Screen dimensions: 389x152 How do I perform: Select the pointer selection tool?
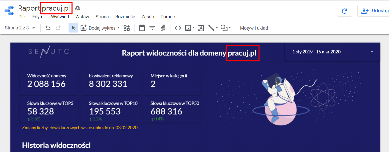tap(73, 28)
